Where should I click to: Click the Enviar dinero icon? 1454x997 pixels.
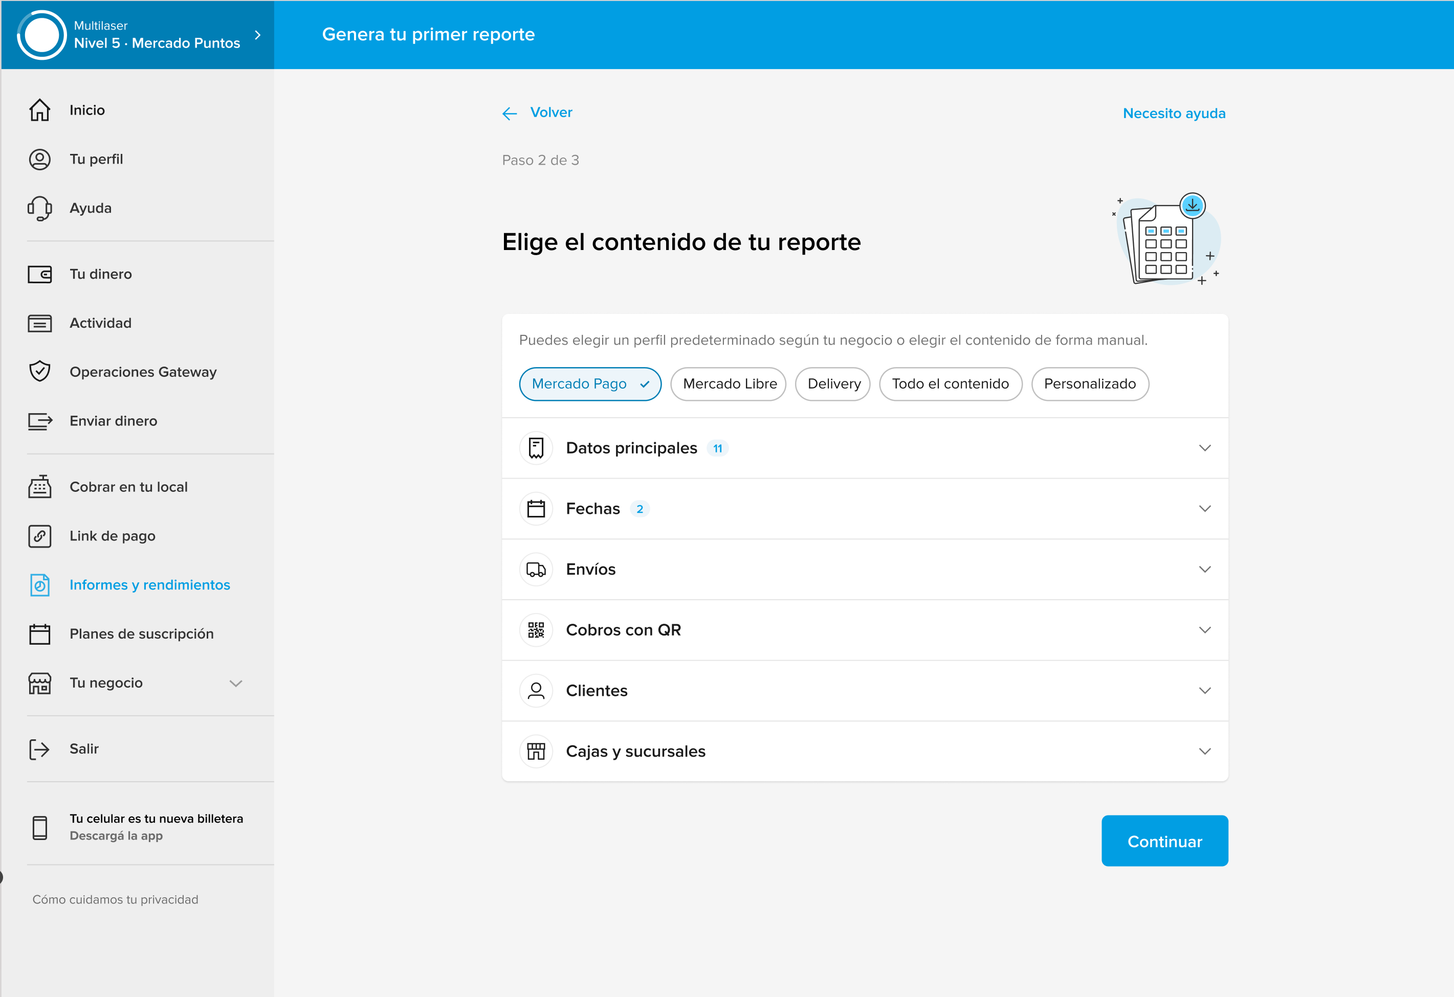(x=39, y=421)
